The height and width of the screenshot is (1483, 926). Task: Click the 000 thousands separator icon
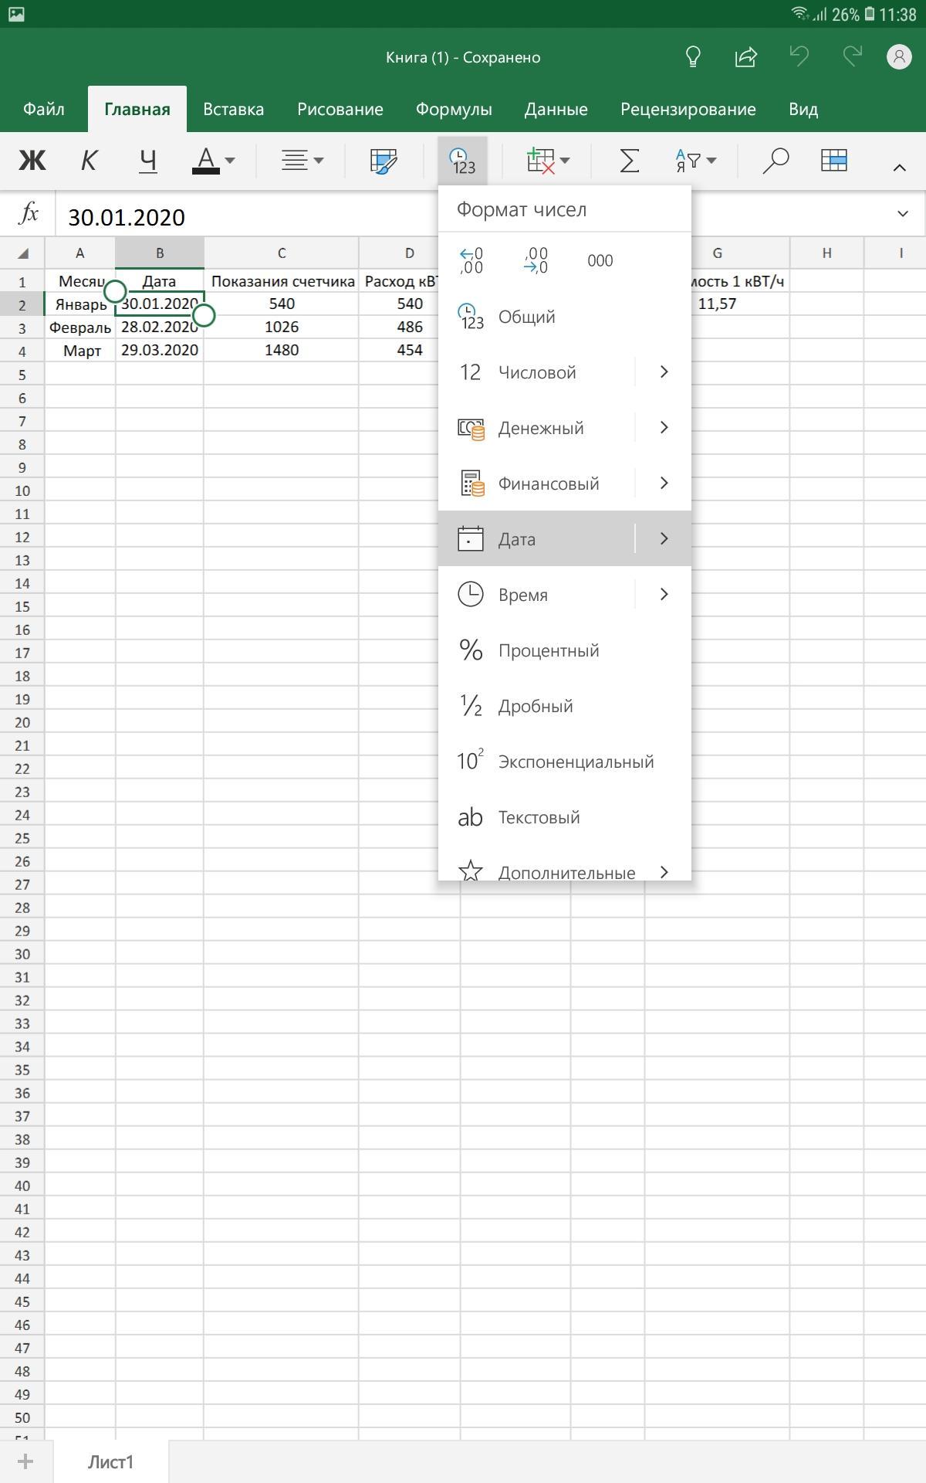point(600,260)
